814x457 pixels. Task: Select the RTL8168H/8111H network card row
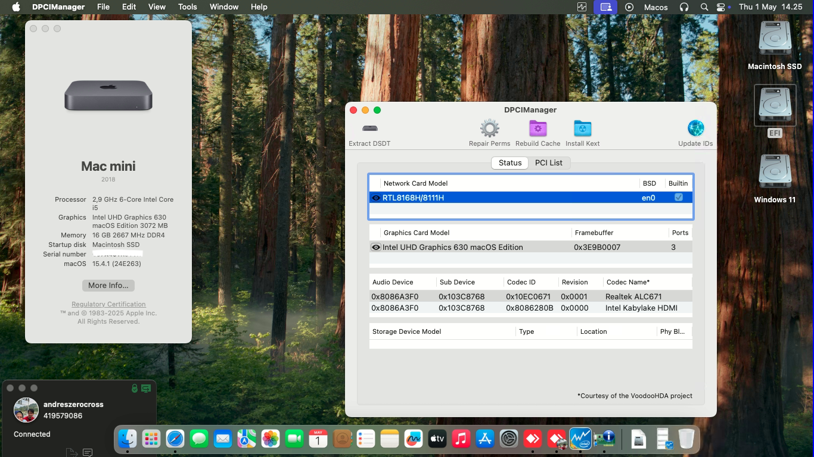507,197
